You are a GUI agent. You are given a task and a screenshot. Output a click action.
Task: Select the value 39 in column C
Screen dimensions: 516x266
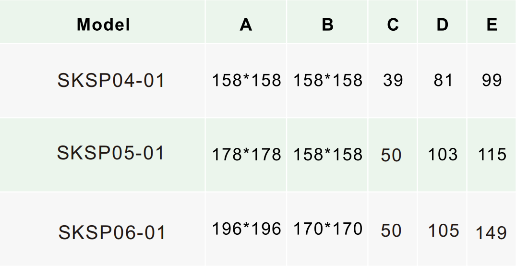tap(393, 80)
